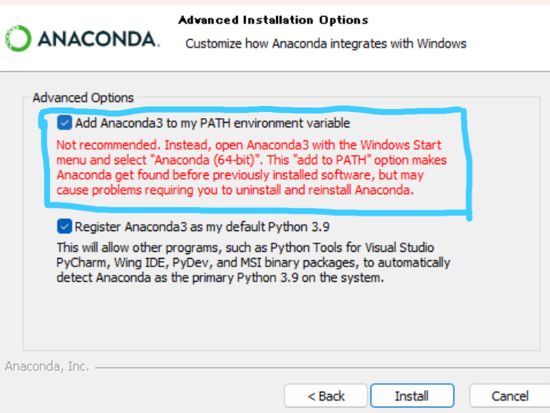Click the "Anaconda, Inc." footer text

(47, 366)
